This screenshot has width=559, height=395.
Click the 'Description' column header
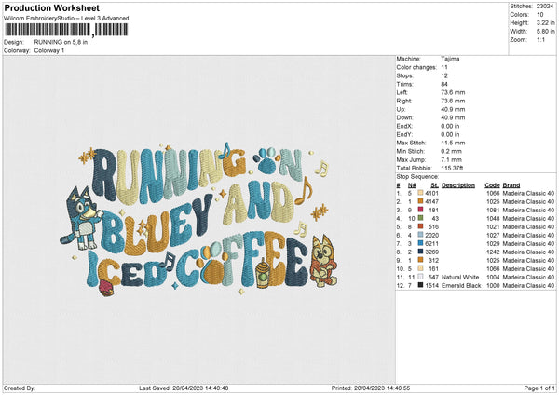click(458, 185)
